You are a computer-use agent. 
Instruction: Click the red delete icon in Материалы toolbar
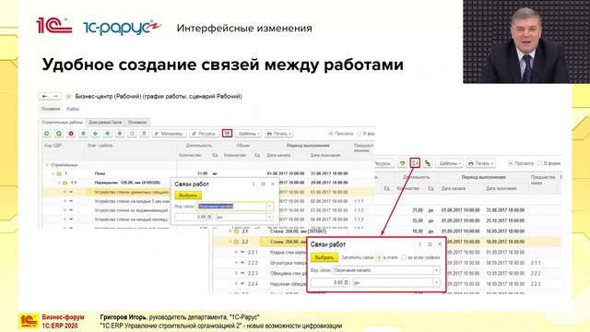pyautogui.click(x=71, y=134)
